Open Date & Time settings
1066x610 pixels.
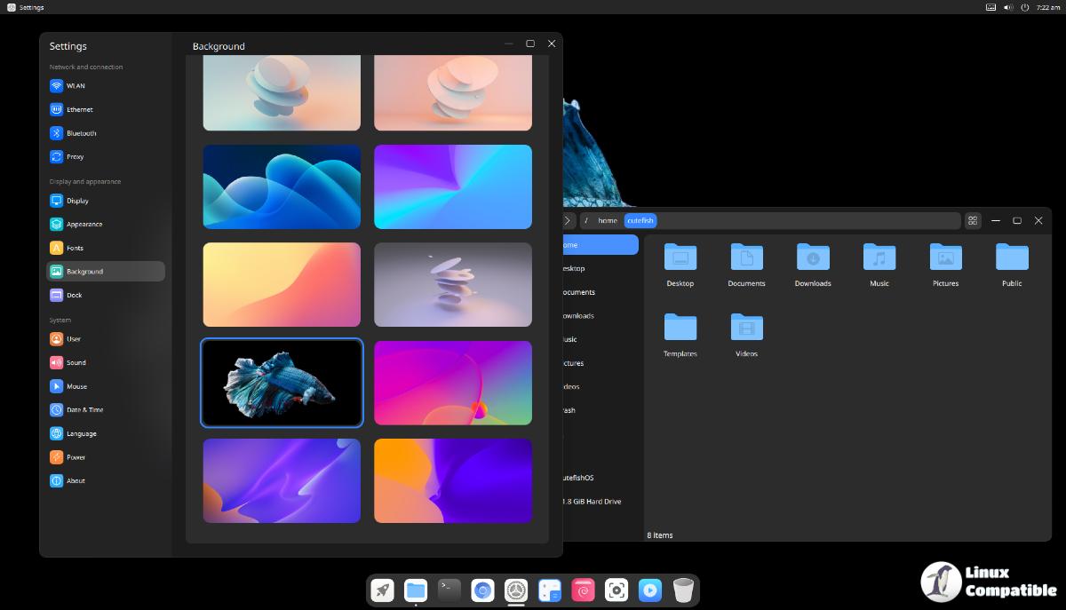pos(84,410)
